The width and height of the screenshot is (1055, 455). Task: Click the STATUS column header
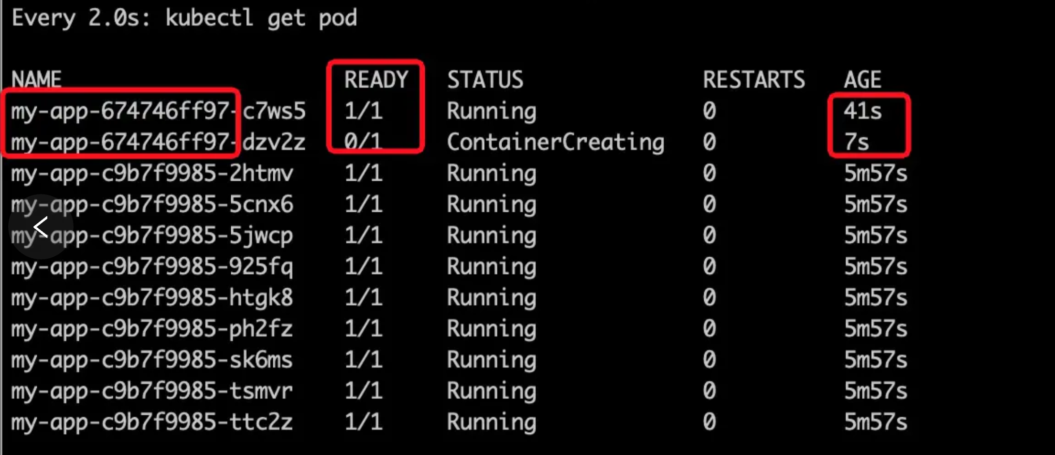(x=485, y=79)
